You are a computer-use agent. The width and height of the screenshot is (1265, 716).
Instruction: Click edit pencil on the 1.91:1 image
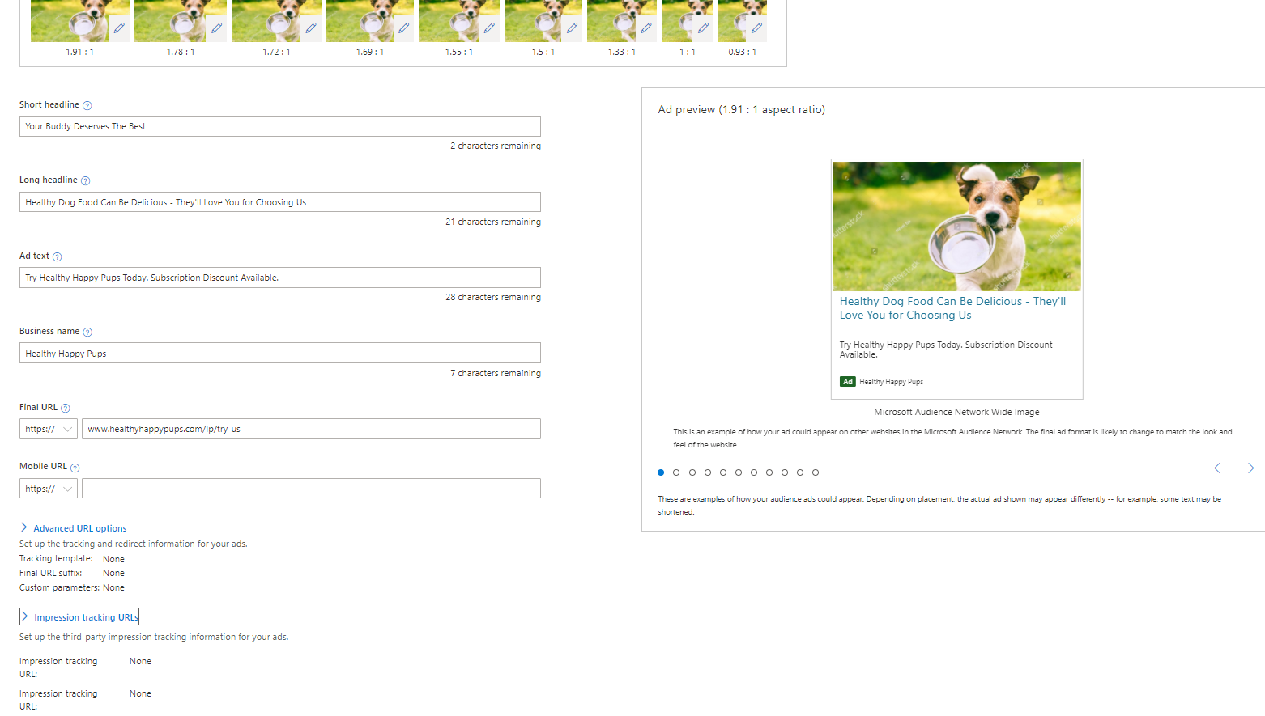point(119,28)
